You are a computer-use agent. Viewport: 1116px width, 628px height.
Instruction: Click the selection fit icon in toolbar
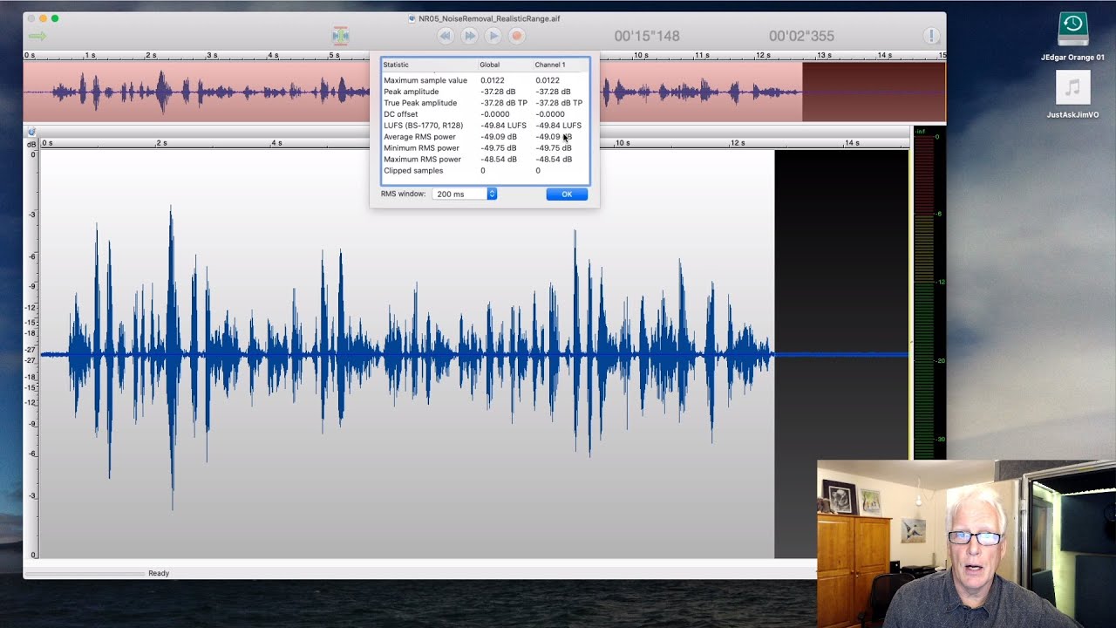340,36
